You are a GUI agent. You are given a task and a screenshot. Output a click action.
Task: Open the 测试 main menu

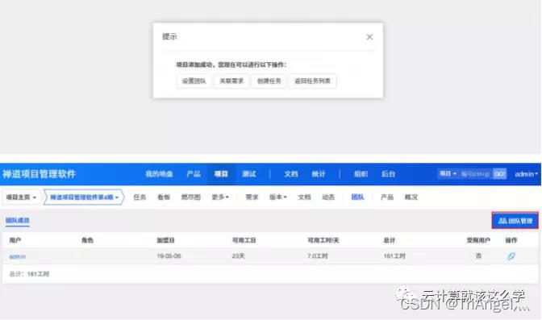pos(249,174)
